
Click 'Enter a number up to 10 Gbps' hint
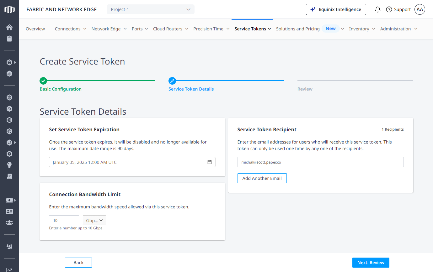coord(76,228)
